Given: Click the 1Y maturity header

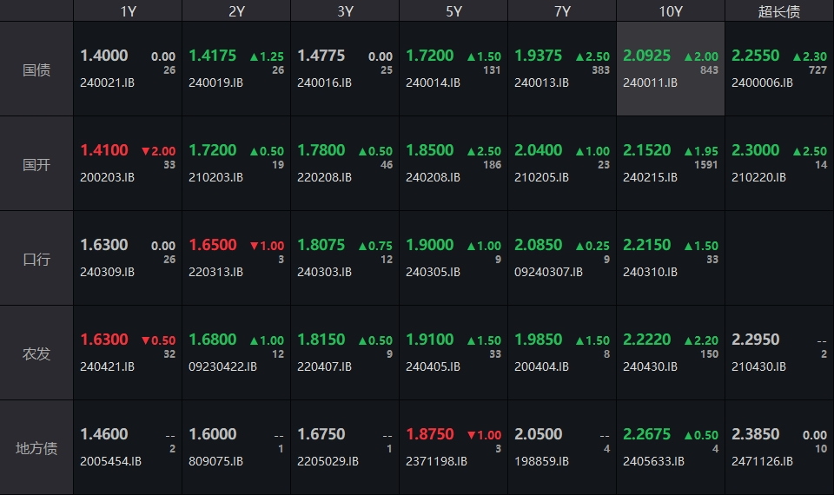Looking at the screenshot, I should click(128, 11).
